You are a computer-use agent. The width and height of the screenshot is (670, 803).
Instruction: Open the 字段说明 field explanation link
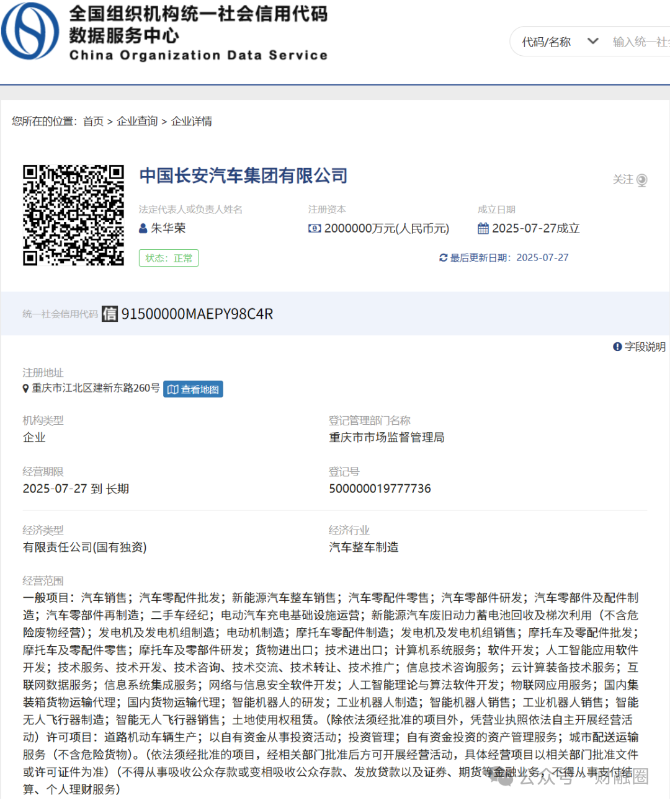(x=645, y=347)
